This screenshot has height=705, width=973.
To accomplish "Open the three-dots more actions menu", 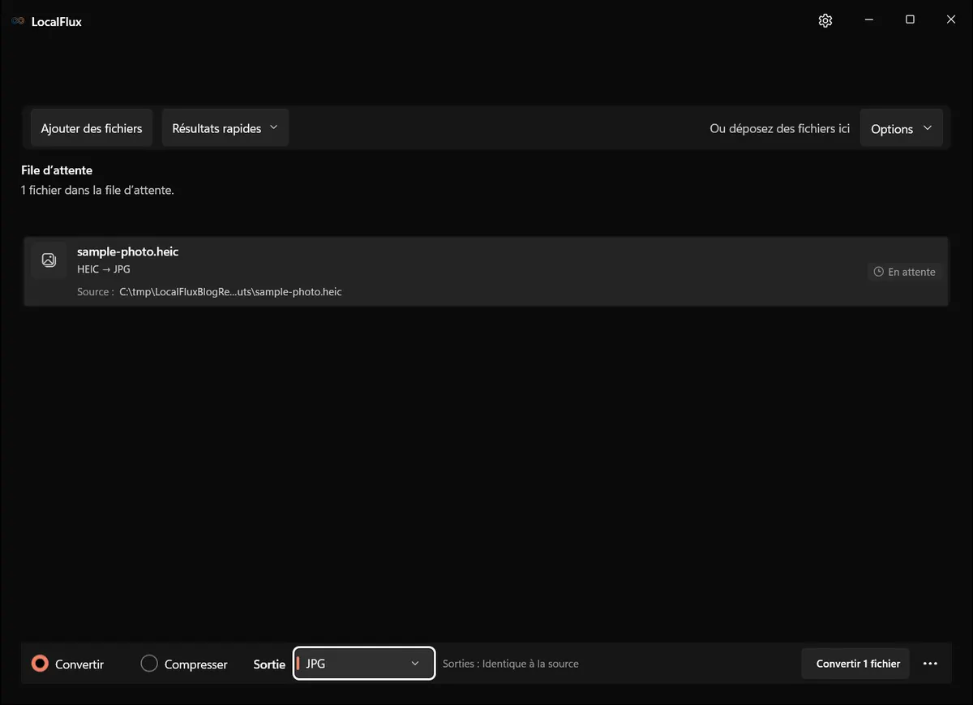I will 930,664.
